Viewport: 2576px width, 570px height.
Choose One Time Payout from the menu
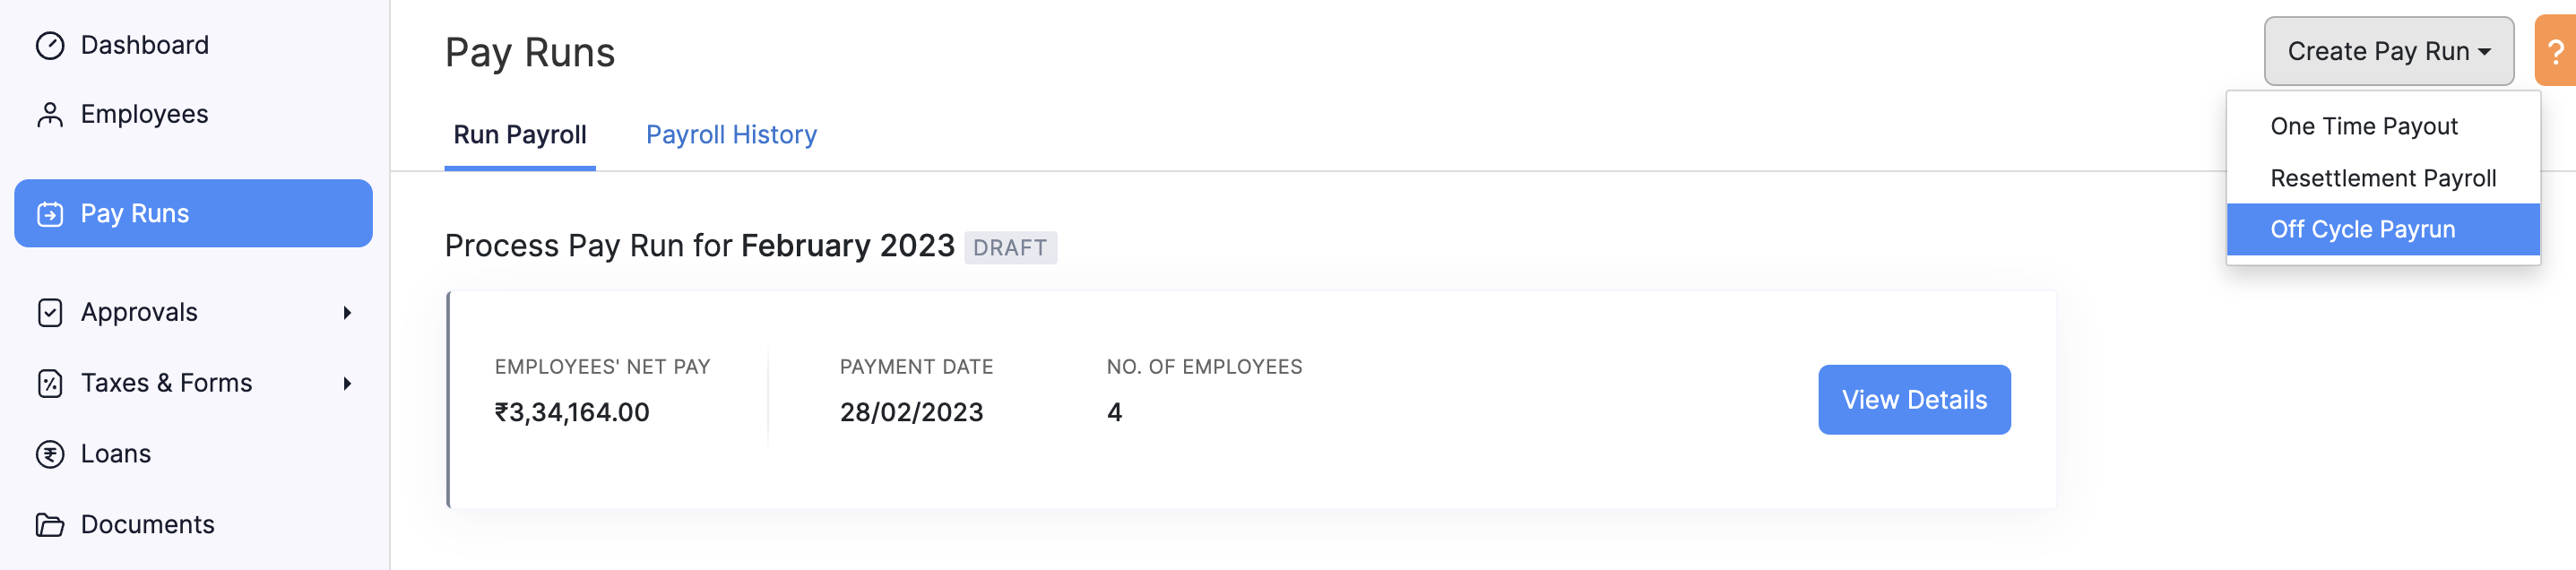[x=2364, y=126]
